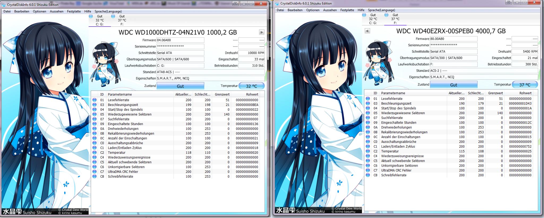Click status icon of Eingeschaltete Stunden, left window
This screenshot has height=218, width=544.
pos(95,124)
